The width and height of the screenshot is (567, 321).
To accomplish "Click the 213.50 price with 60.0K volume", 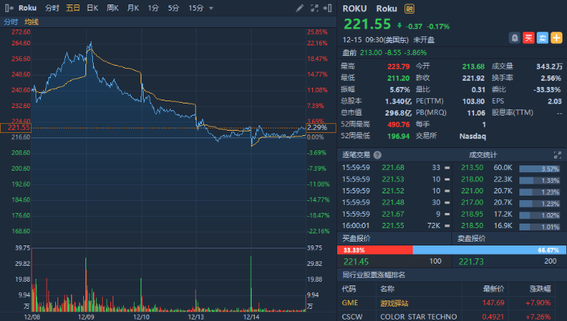I will [x=472, y=168].
